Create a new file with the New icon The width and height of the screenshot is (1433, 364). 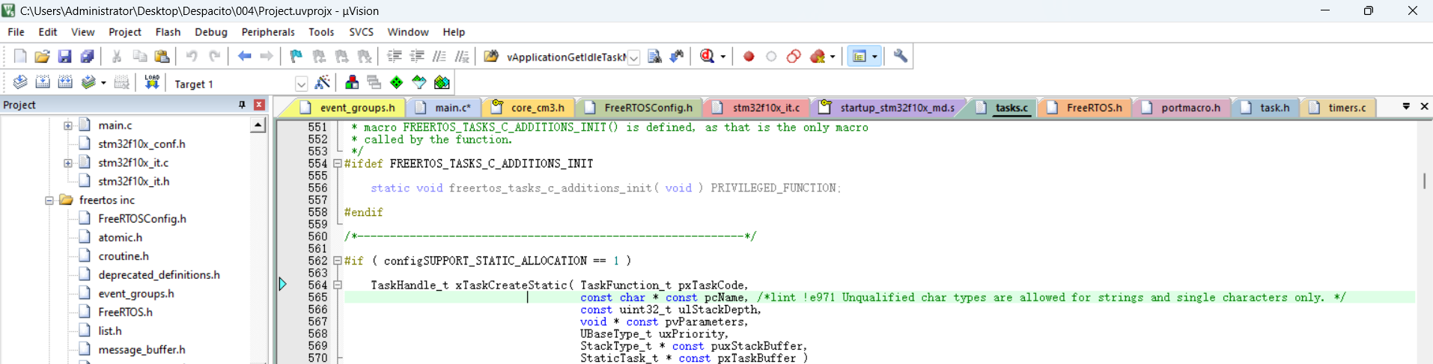pyautogui.click(x=20, y=56)
